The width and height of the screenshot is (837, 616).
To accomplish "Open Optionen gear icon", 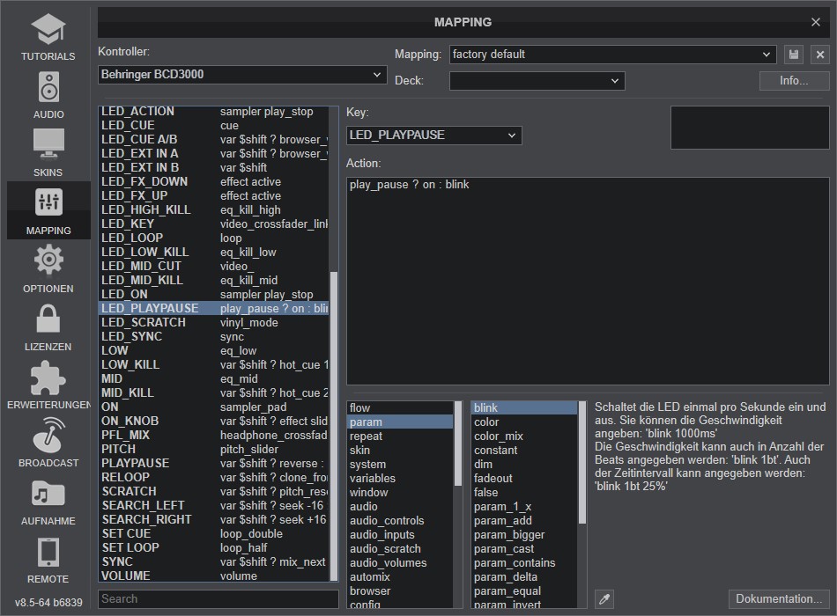I will (48, 260).
